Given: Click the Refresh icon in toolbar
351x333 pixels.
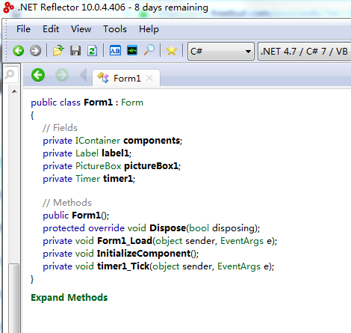Looking at the screenshot, I should click(92, 51).
